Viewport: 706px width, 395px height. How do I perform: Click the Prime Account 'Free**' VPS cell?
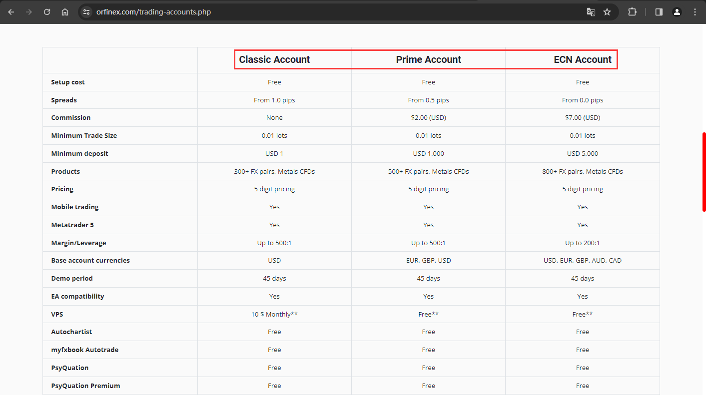point(429,314)
